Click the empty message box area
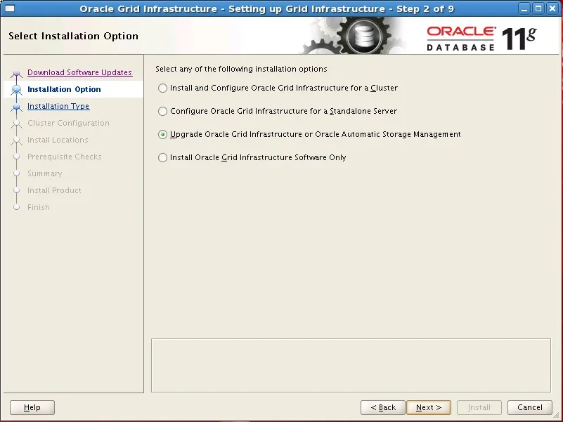Screen dimensions: 563x422 (x=351, y=365)
